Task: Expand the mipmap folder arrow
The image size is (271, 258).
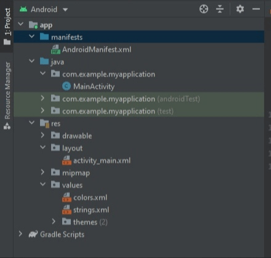Action: coord(42,172)
